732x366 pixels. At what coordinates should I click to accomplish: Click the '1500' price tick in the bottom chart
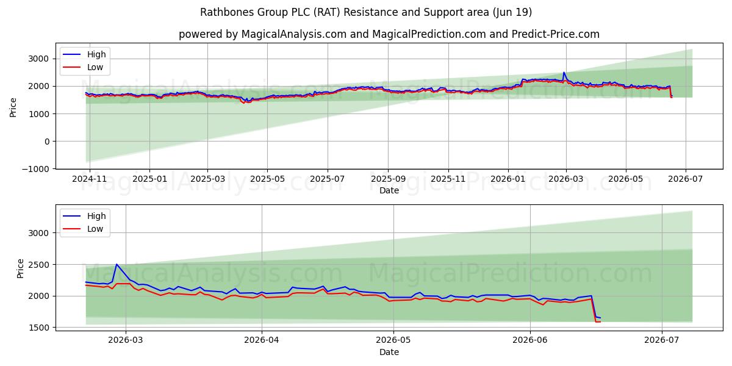40,328
